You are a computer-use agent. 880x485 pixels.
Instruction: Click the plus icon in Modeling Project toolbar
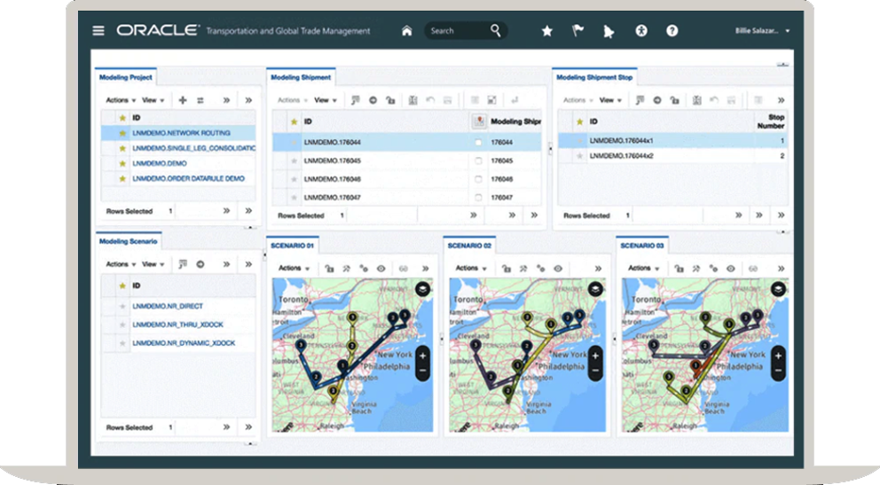click(183, 100)
